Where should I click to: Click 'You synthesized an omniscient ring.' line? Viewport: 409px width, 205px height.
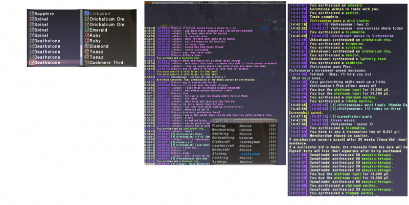click(179, 129)
